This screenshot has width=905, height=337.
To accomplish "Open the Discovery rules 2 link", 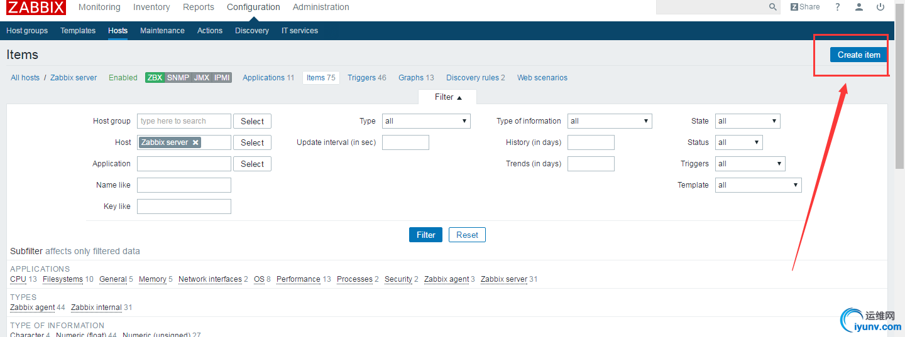I will tap(476, 78).
